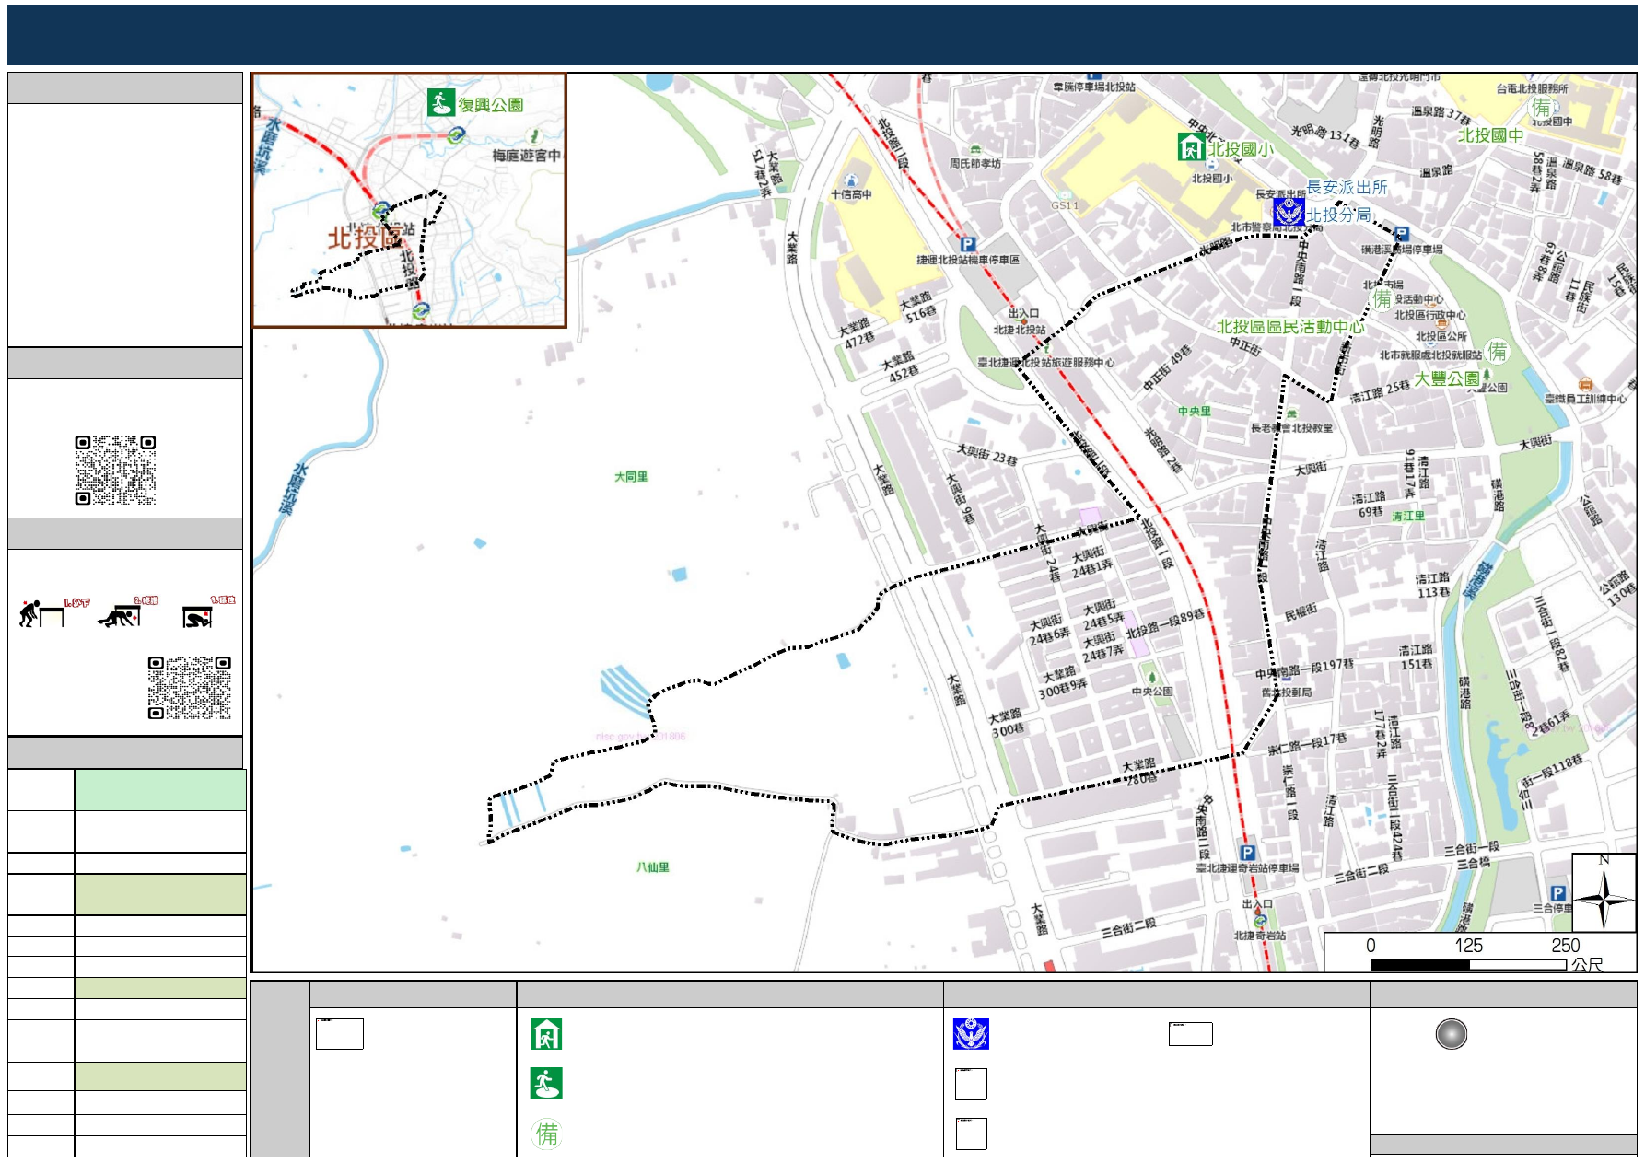The image size is (1645, 1163).
Task: Click the upper QR code in left panel
Action: [115, 470]
